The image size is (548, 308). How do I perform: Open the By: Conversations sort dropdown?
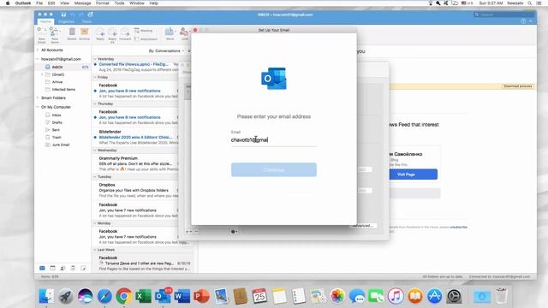[166, 51]
